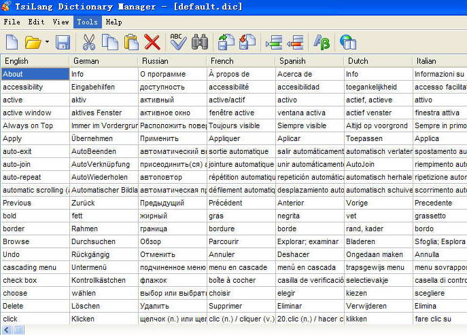Open the Edit menu
Viewport: 467px width, 335px height.
pyautogui.click(x=36, y=22)
